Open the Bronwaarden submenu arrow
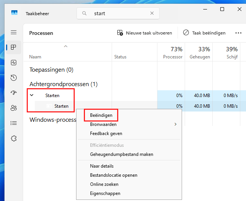This screenshot has height=201, width=246. 175,124
